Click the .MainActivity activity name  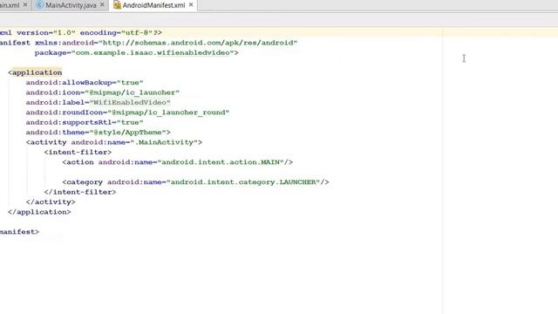(x=164, y=142)
